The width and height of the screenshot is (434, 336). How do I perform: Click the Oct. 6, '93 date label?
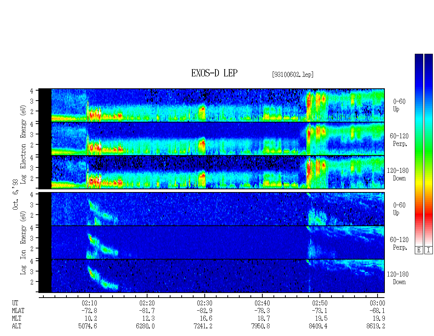pos(15,194)
